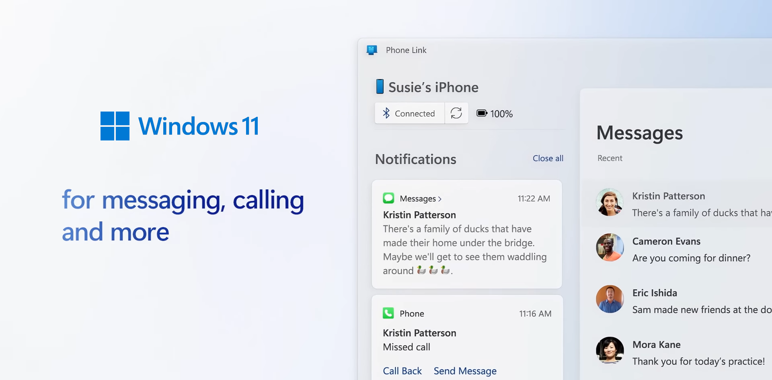Click the Bluetooth icon on the Connected button
Screen dimensions: 772x380
(x=386, y=113)
